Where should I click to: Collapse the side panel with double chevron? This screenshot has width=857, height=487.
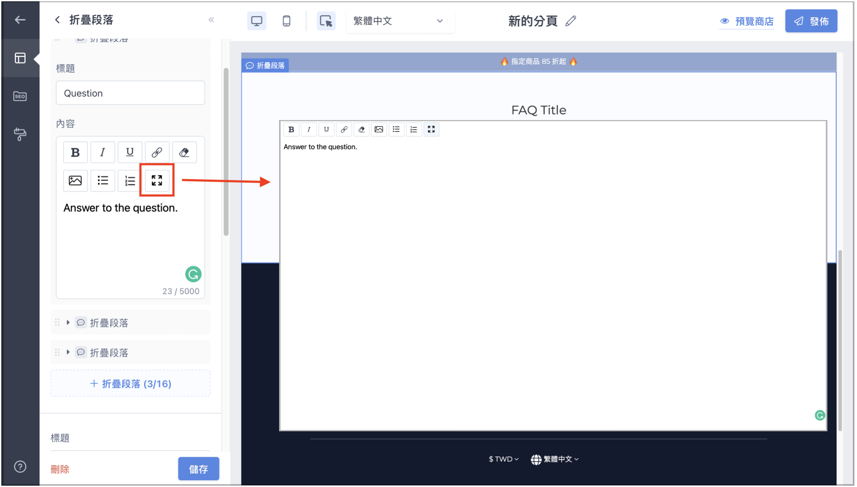(211, 20)
